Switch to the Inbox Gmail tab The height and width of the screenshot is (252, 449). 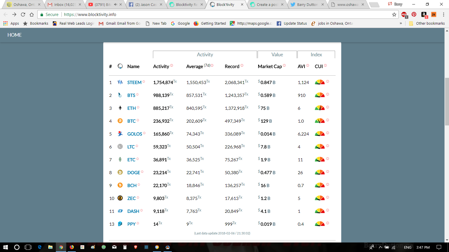click(65, 4)
